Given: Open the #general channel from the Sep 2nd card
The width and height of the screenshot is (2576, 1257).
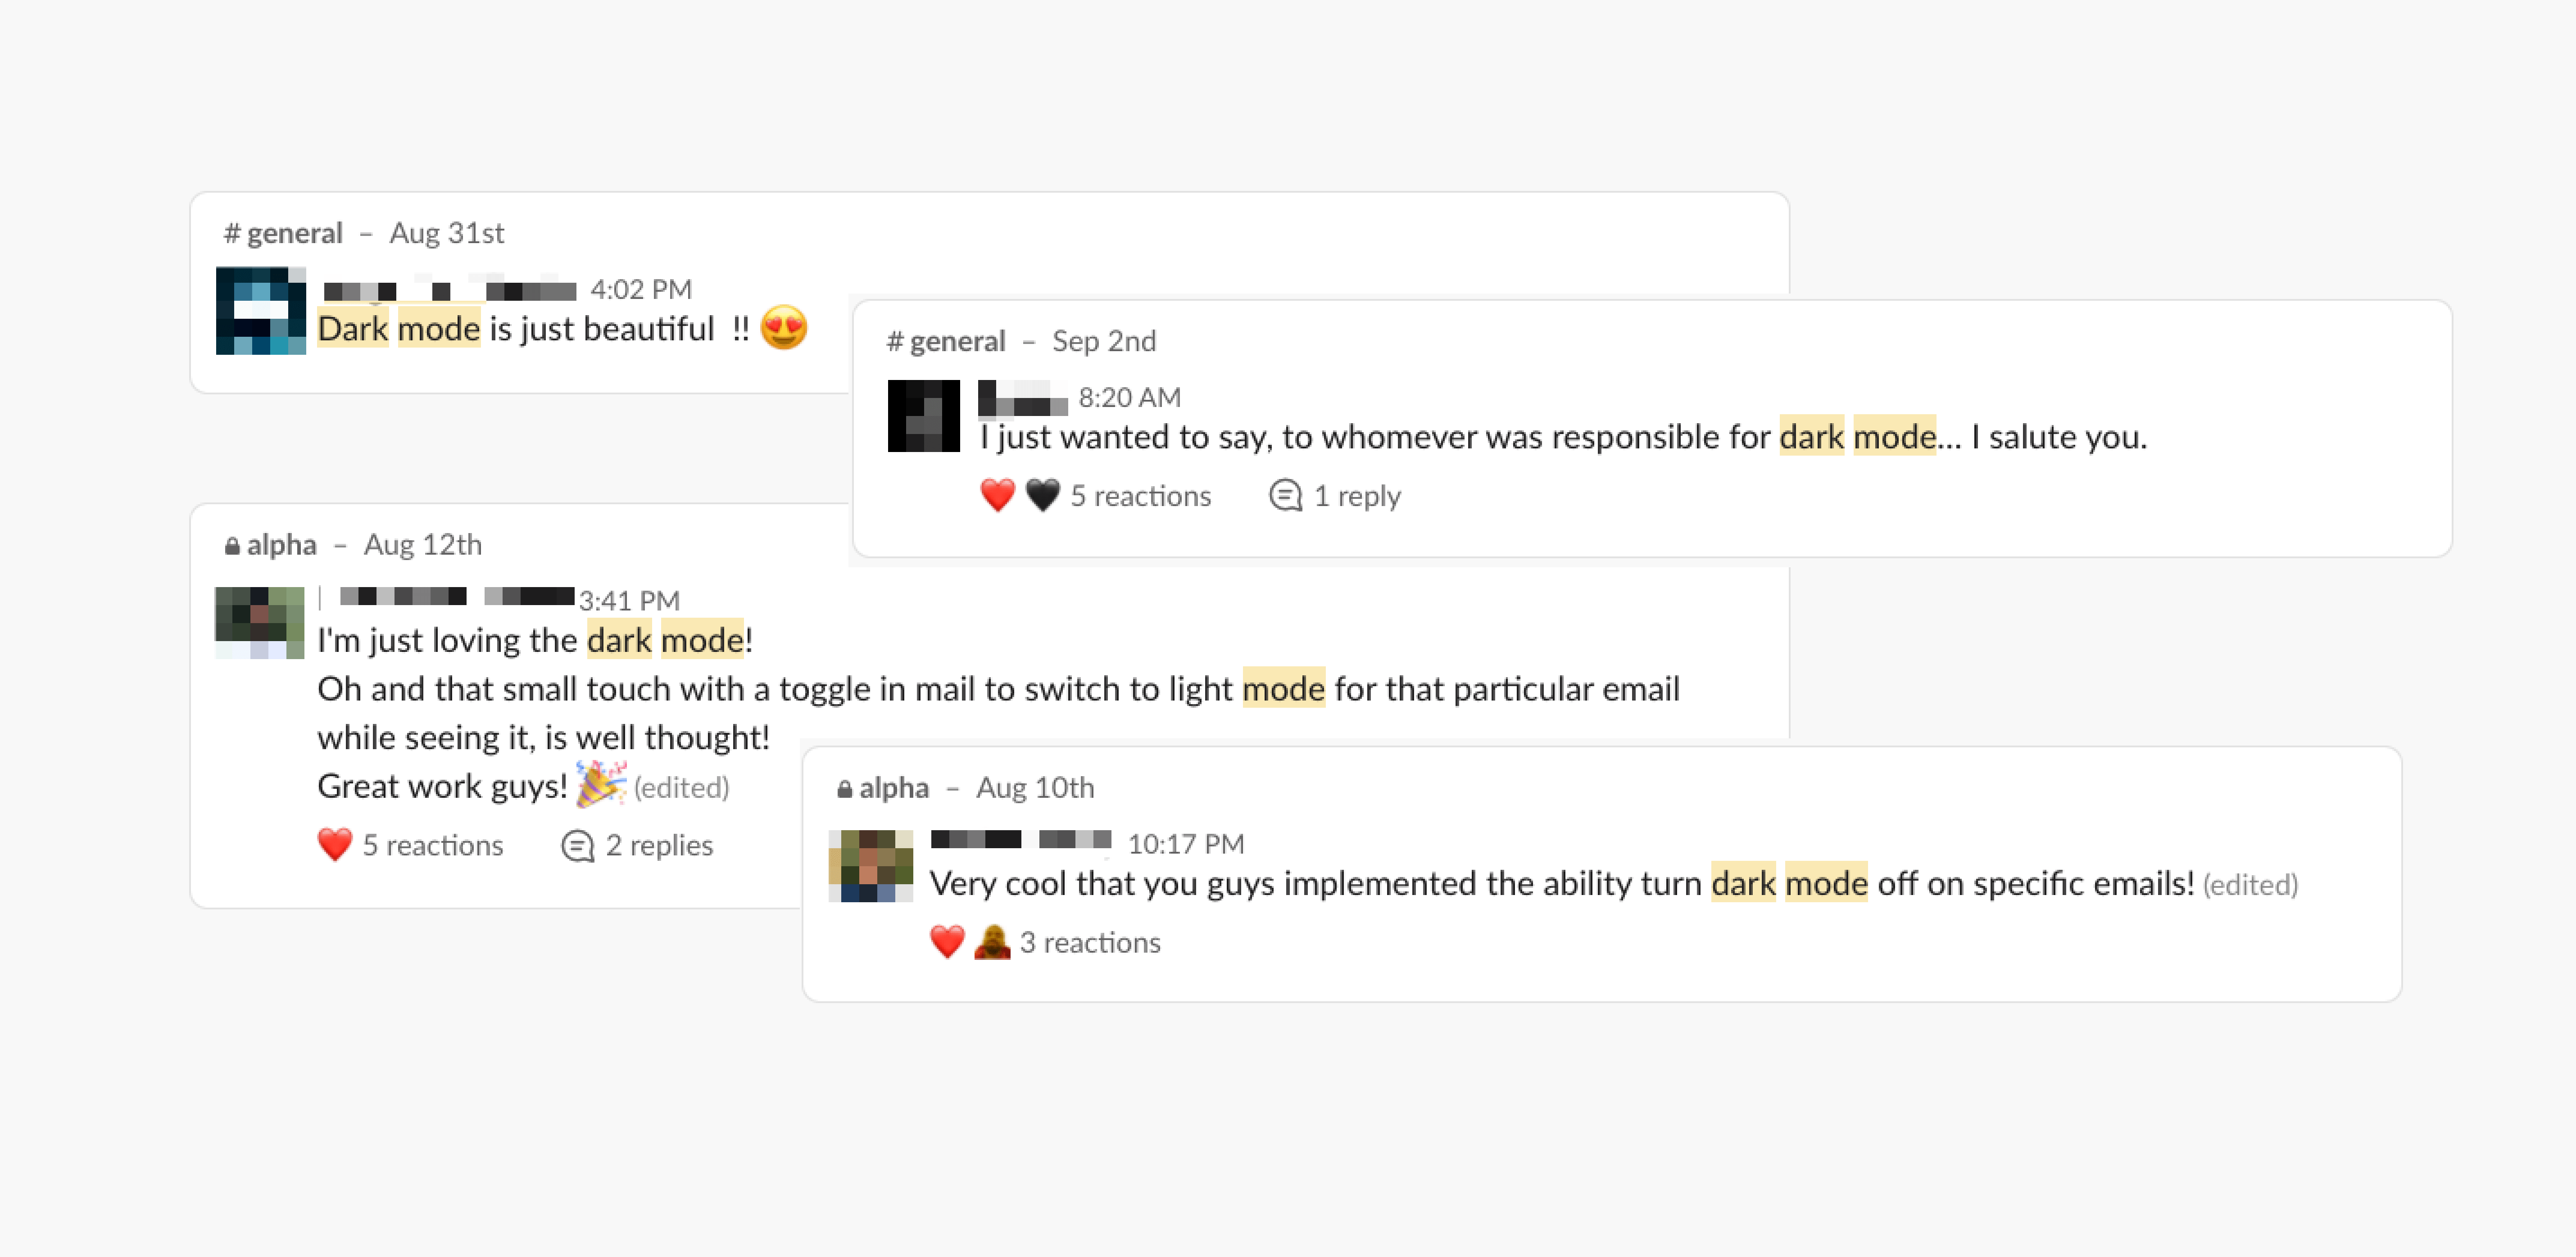Looking at the screenshot, I should (x=946, y=341).
